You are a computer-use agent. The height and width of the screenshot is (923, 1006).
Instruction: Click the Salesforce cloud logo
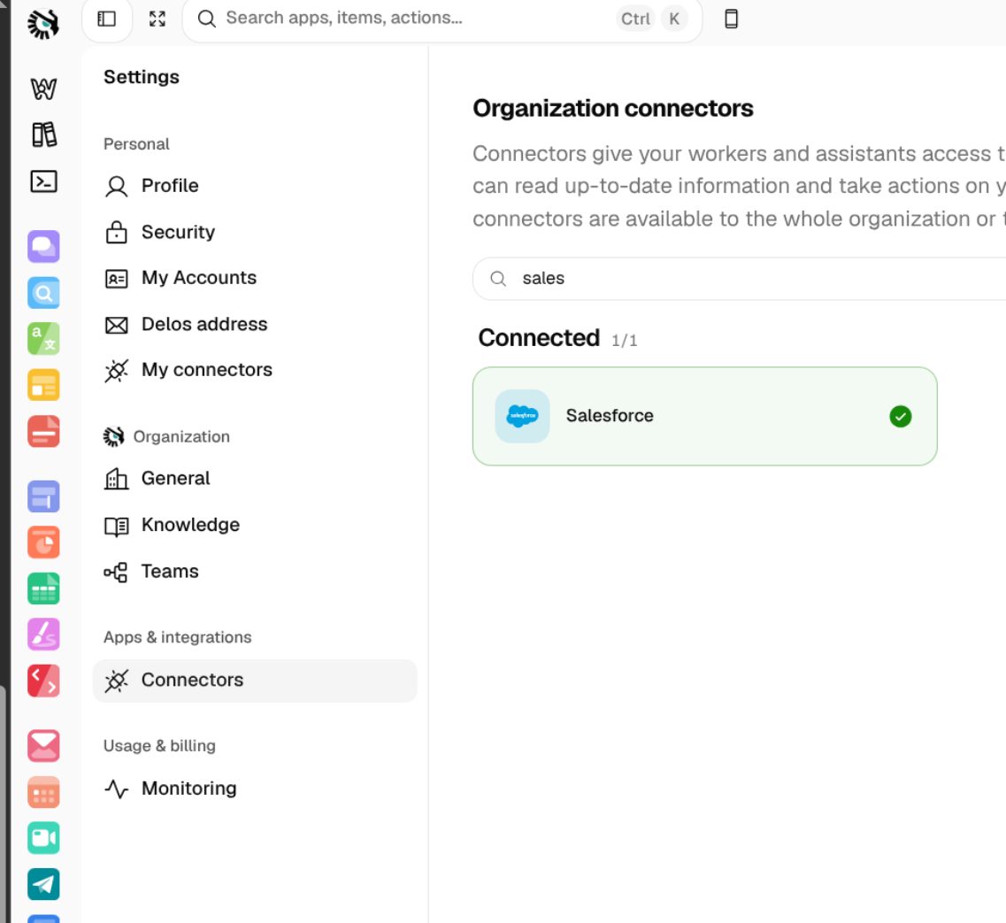(522, 416)
